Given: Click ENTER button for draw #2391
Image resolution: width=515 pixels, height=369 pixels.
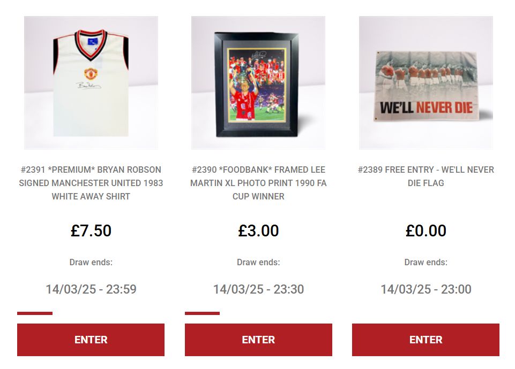Looking at the screenshot, I should (x=91, y=340).
